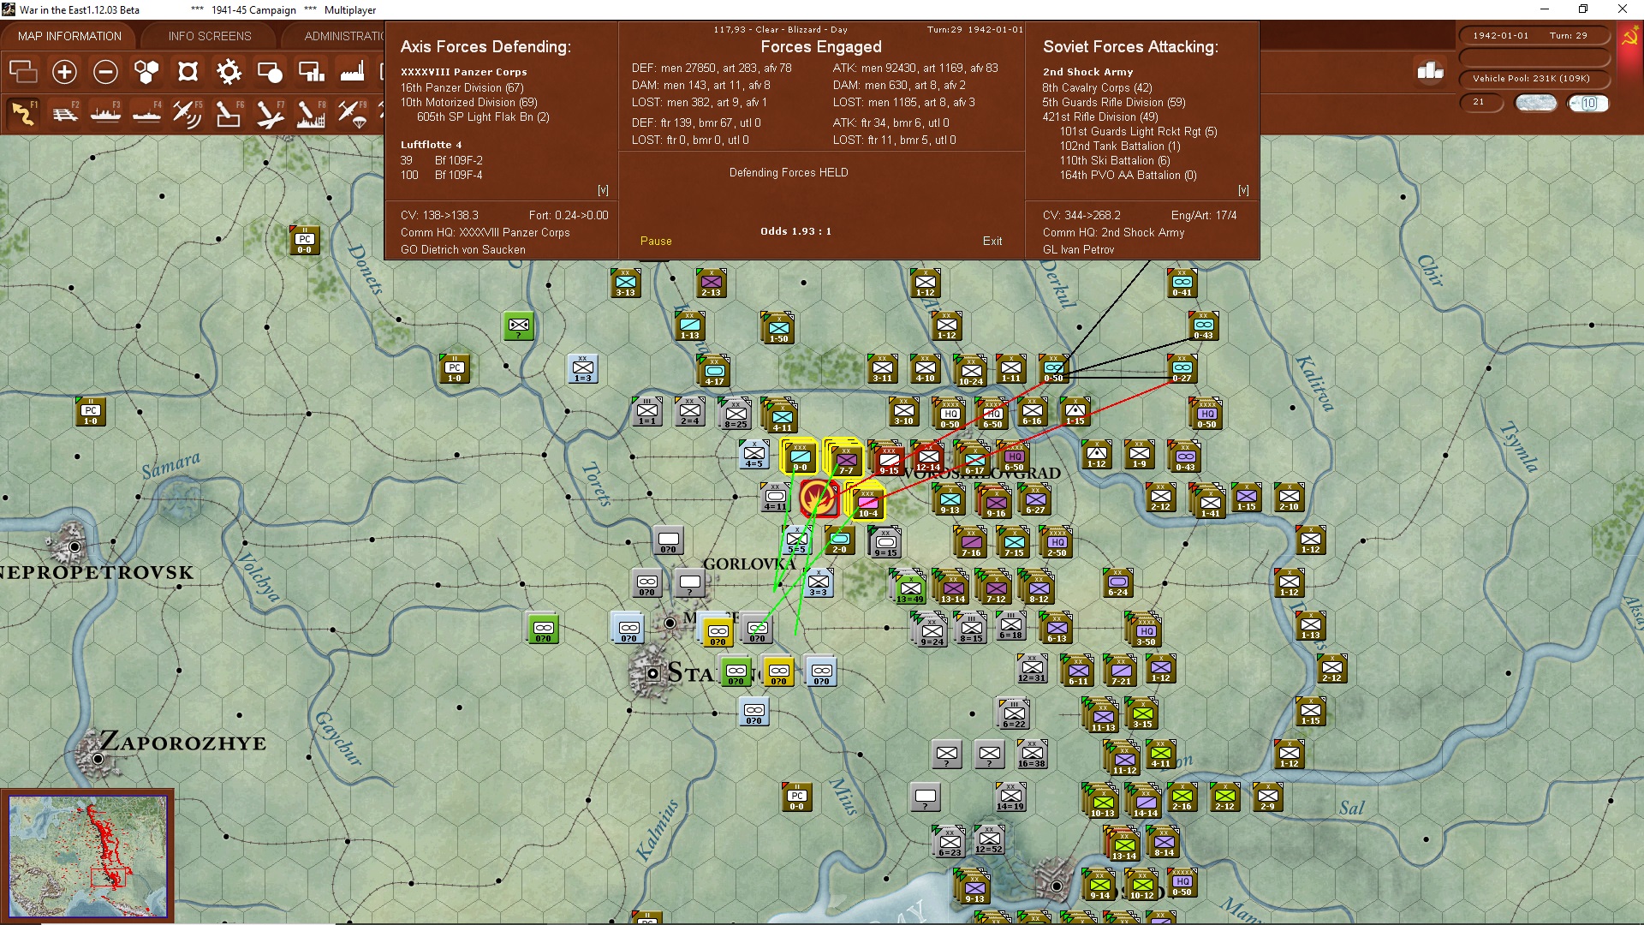
Task: Select the 13=49 unit counter on map
Action: coord(910,588)
